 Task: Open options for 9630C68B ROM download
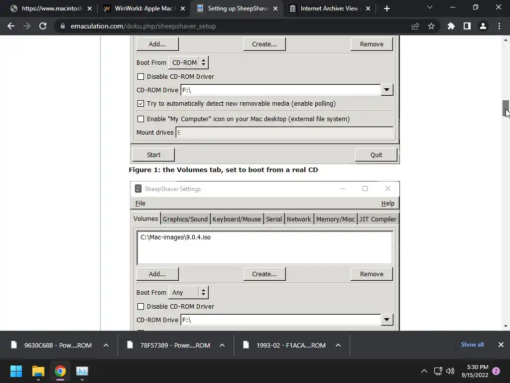tap(106, 345)
